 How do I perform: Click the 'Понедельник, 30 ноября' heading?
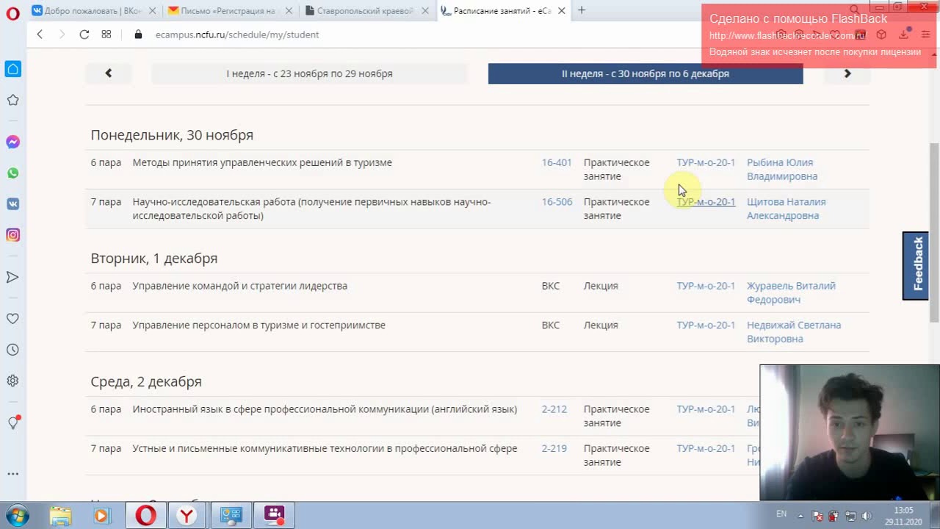tap(172, 135)
